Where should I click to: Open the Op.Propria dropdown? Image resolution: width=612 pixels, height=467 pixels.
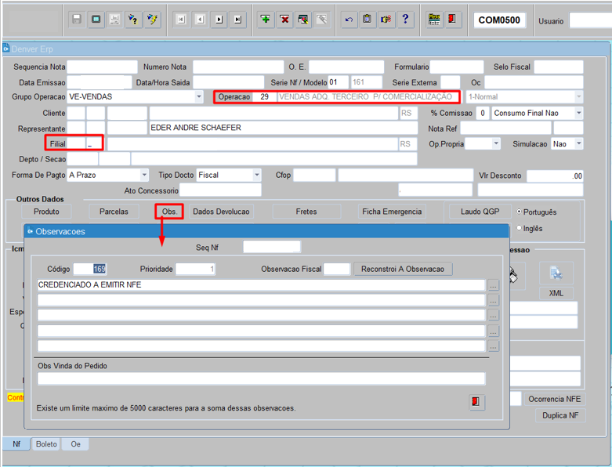496,143
